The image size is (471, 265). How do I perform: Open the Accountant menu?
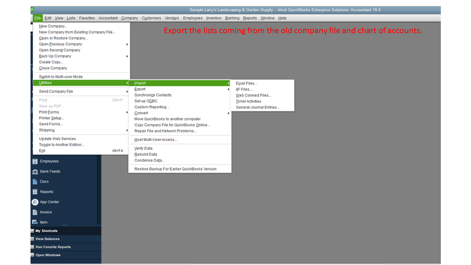pos(108,18)
